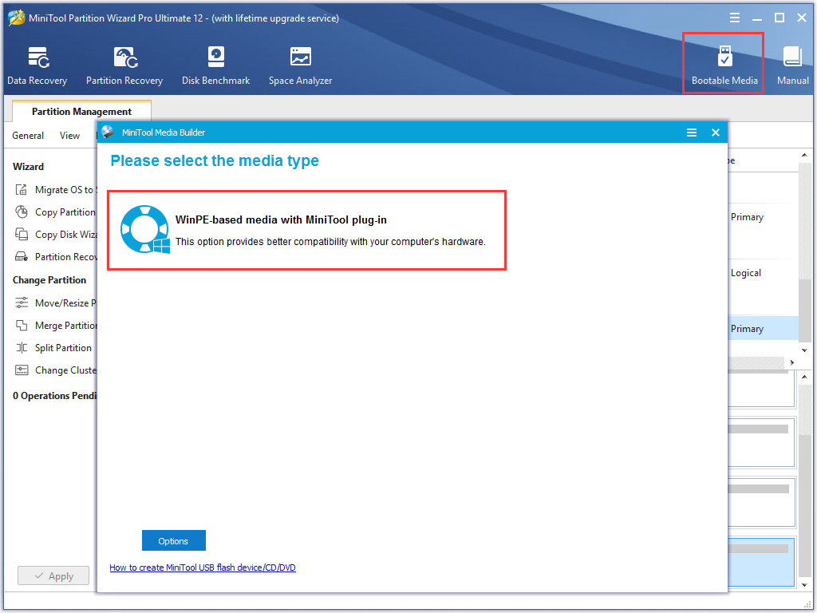Screen dimensions: 817x613
Task: Click the Media Builder title bar disc icon
Action: coord(108,132)
